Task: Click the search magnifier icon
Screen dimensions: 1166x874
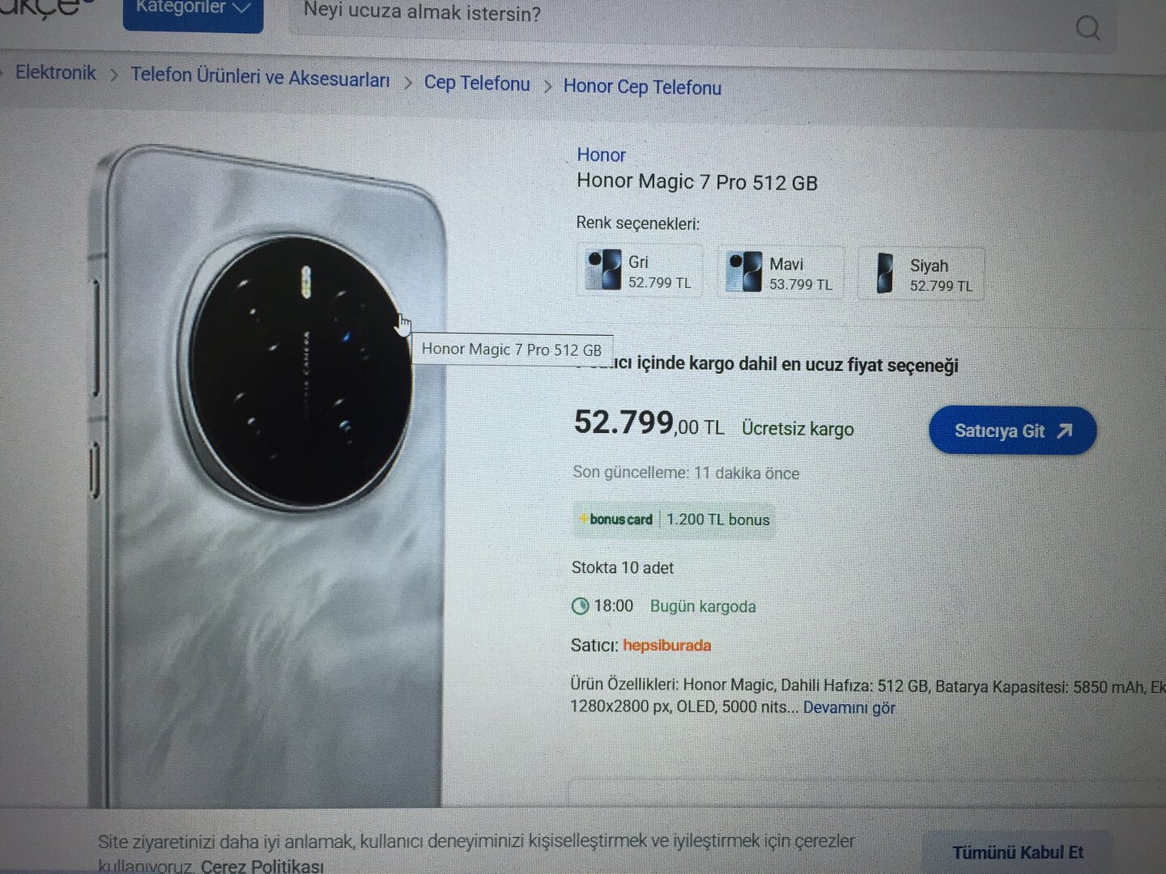Action: click(1087, 28)
